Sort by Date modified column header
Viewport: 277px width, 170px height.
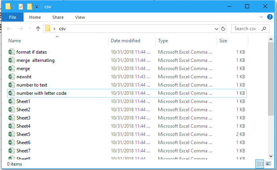point(126,41)
